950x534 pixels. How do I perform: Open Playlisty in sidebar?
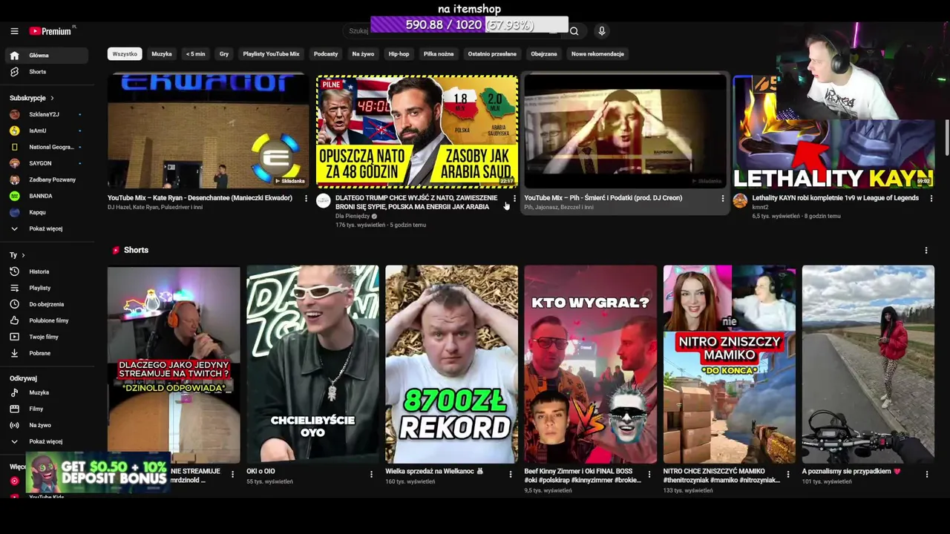[47, 288]
